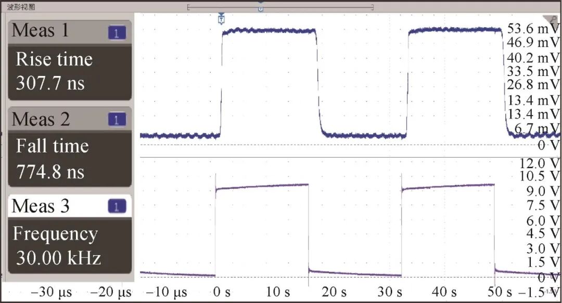Click the 26.8 mV scale label
This screenshot has width=562, height=303.
point(533,85)
